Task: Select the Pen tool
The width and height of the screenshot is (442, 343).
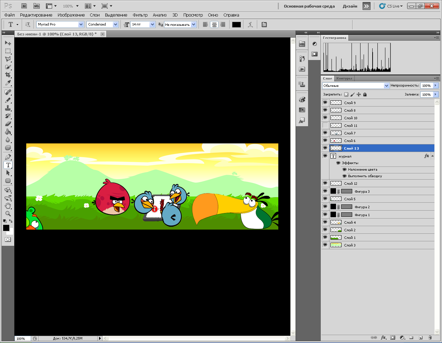Action: [8, 157]
